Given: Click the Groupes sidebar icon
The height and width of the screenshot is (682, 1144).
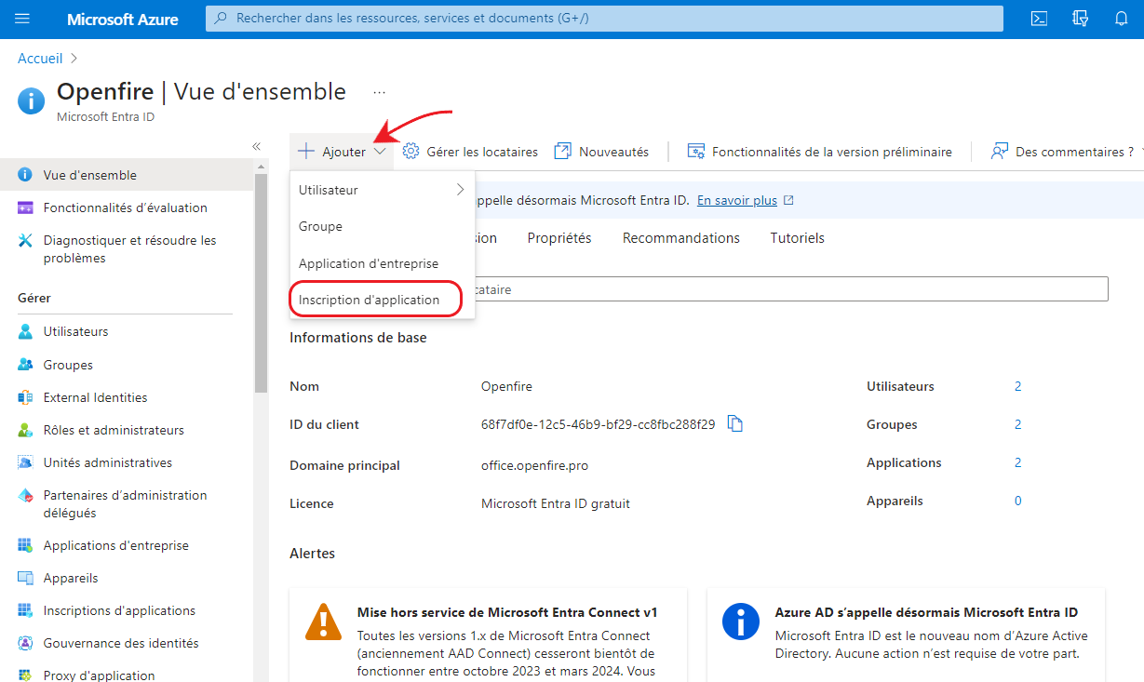Looking at the screenshot, I should tap(26, 365).
